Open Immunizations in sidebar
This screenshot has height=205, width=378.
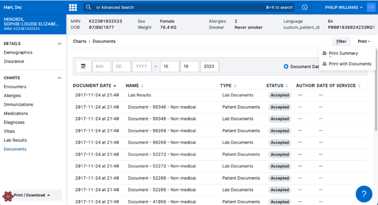point(18,104)
